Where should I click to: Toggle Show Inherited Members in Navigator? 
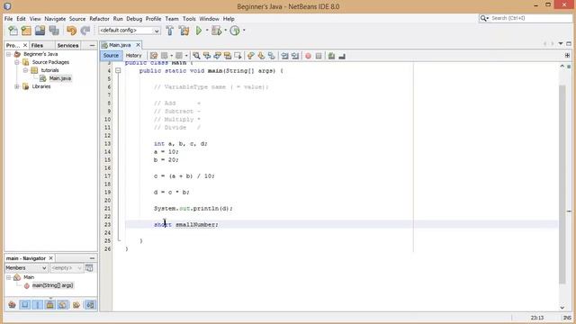click(x=12, y=304)
